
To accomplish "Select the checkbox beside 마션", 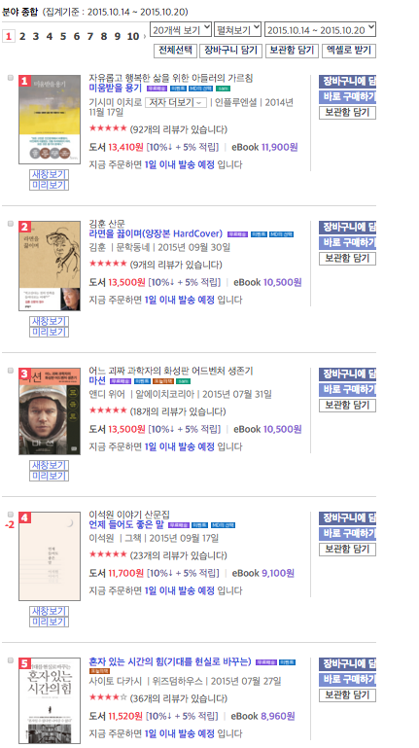I will [11, 371].
